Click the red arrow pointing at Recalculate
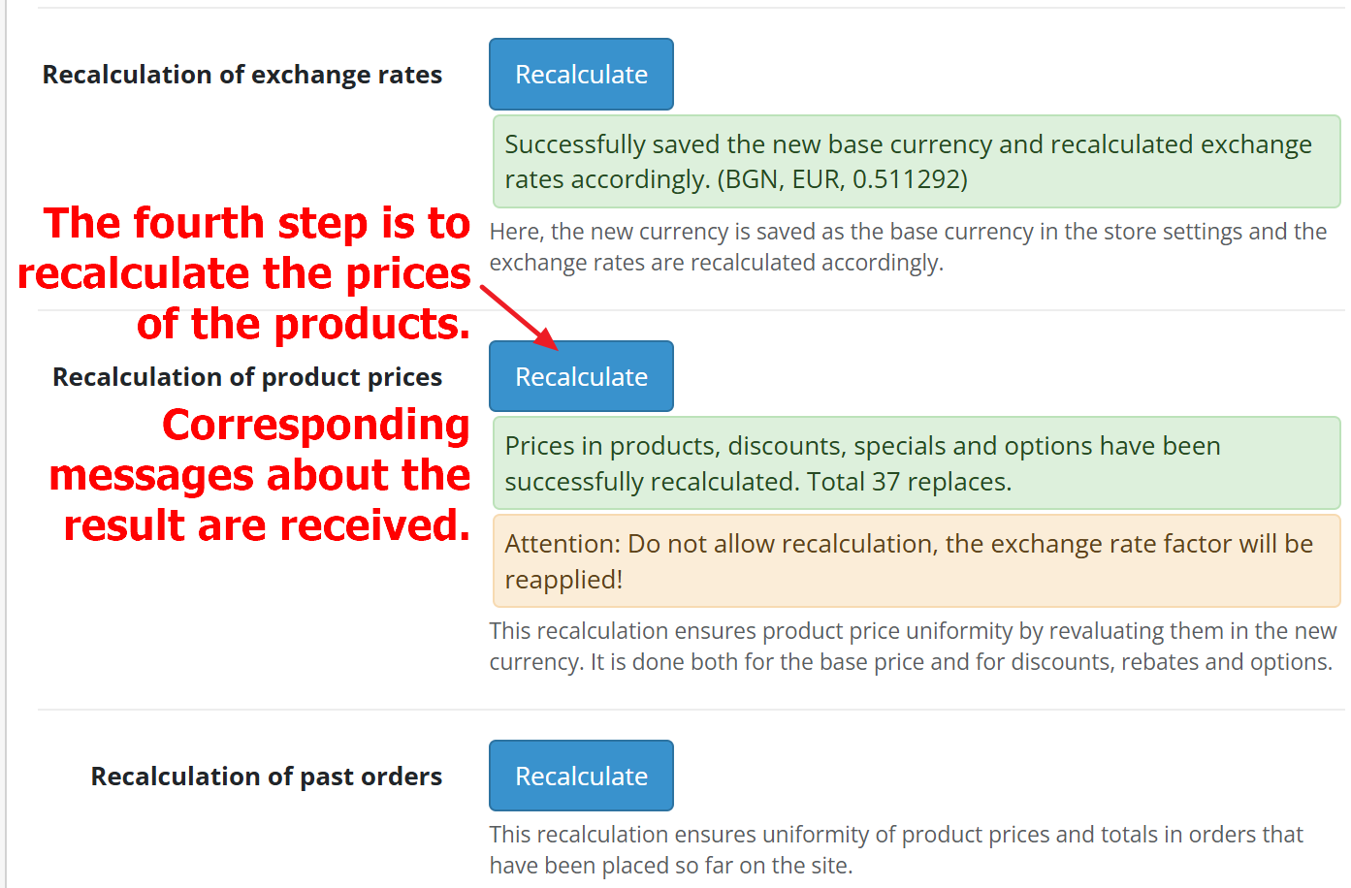The image size is (1351, 888). click(x=519, y=317)
